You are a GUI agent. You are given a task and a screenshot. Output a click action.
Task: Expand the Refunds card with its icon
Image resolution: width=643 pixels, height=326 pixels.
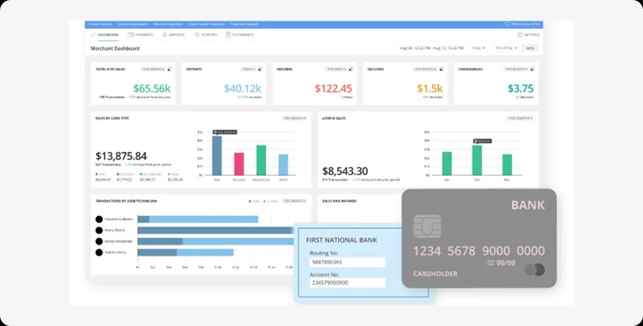coord(350,69)
